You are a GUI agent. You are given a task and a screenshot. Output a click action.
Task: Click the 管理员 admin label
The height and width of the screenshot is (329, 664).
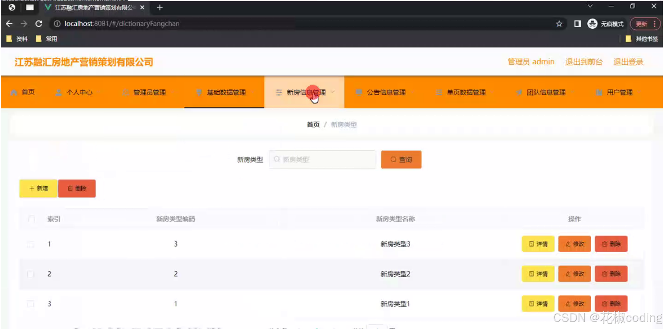click(x=531, y=62)
